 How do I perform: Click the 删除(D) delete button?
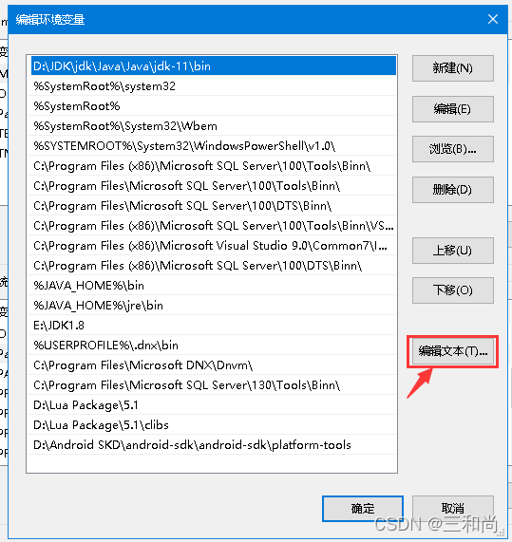coord(452,190)
